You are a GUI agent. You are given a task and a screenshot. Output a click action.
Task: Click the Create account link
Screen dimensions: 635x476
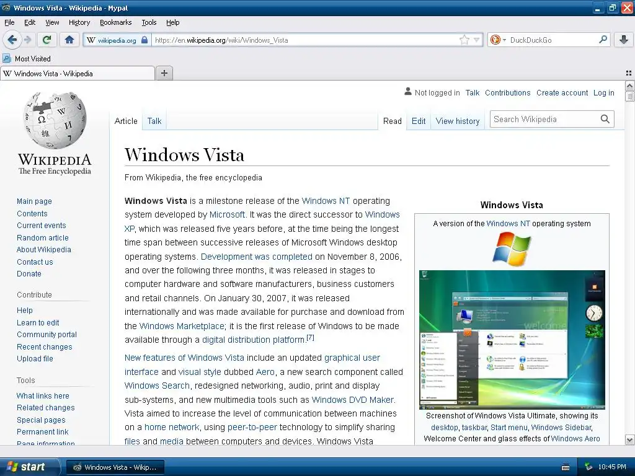562,93
